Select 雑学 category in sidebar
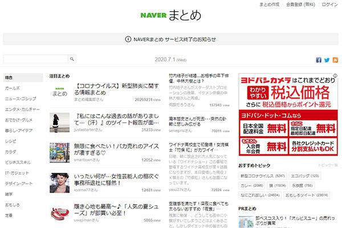Image resolution: width=342 pixels, height=228 pixels. pos(9,194)
